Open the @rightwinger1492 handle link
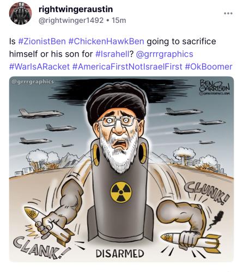Image resolution: width=243 pixels, height=272 pixels. (x=71, y=20)
